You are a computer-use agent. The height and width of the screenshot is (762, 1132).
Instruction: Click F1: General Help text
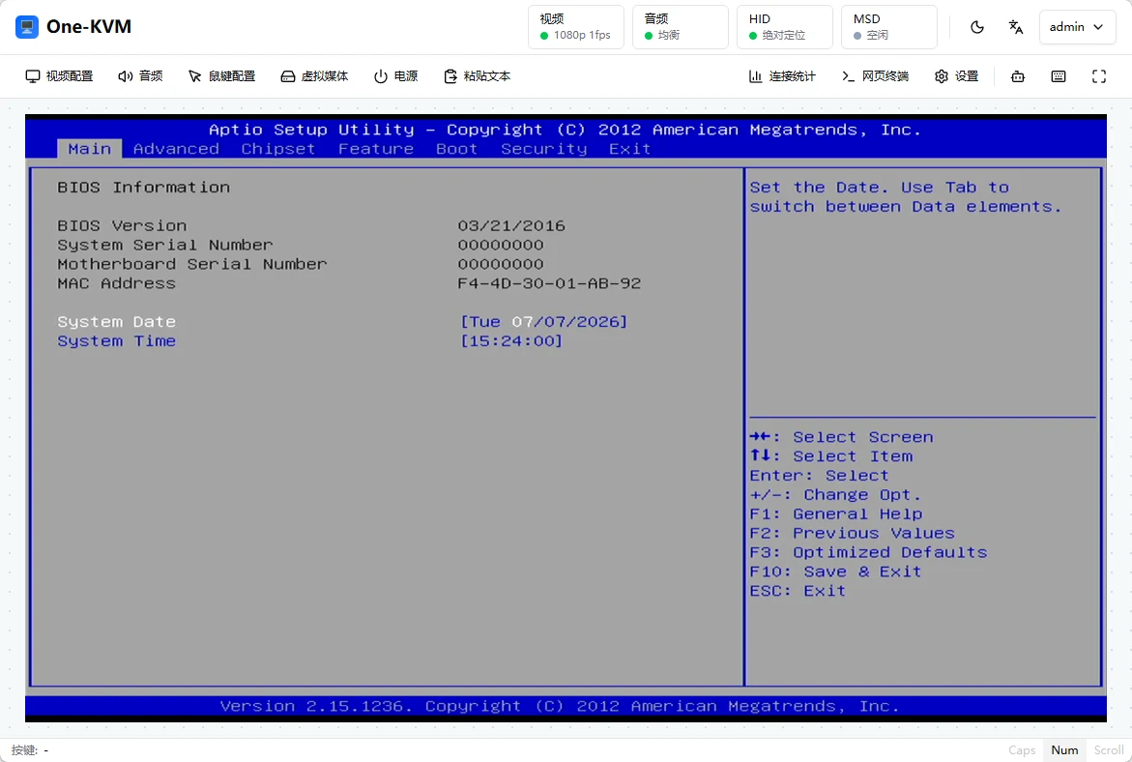click(x=836, y=514)
